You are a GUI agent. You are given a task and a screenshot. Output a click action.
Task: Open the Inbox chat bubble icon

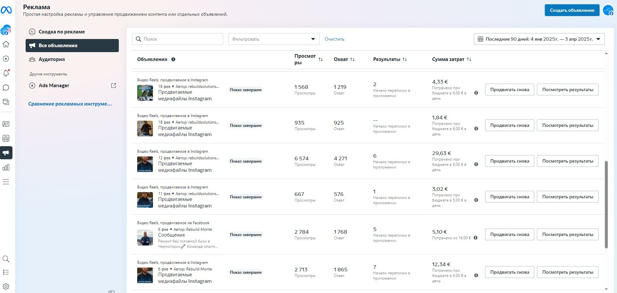tap(6, 88)
